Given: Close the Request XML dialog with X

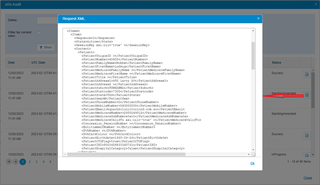Looking at the screenshot, I should (258, 18).
